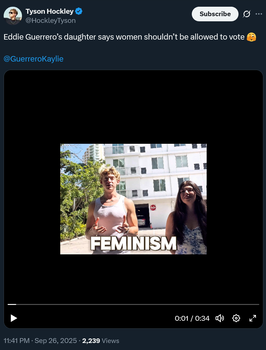
Task: Open the @GuerreroKaylie mention
Action: 34,59
